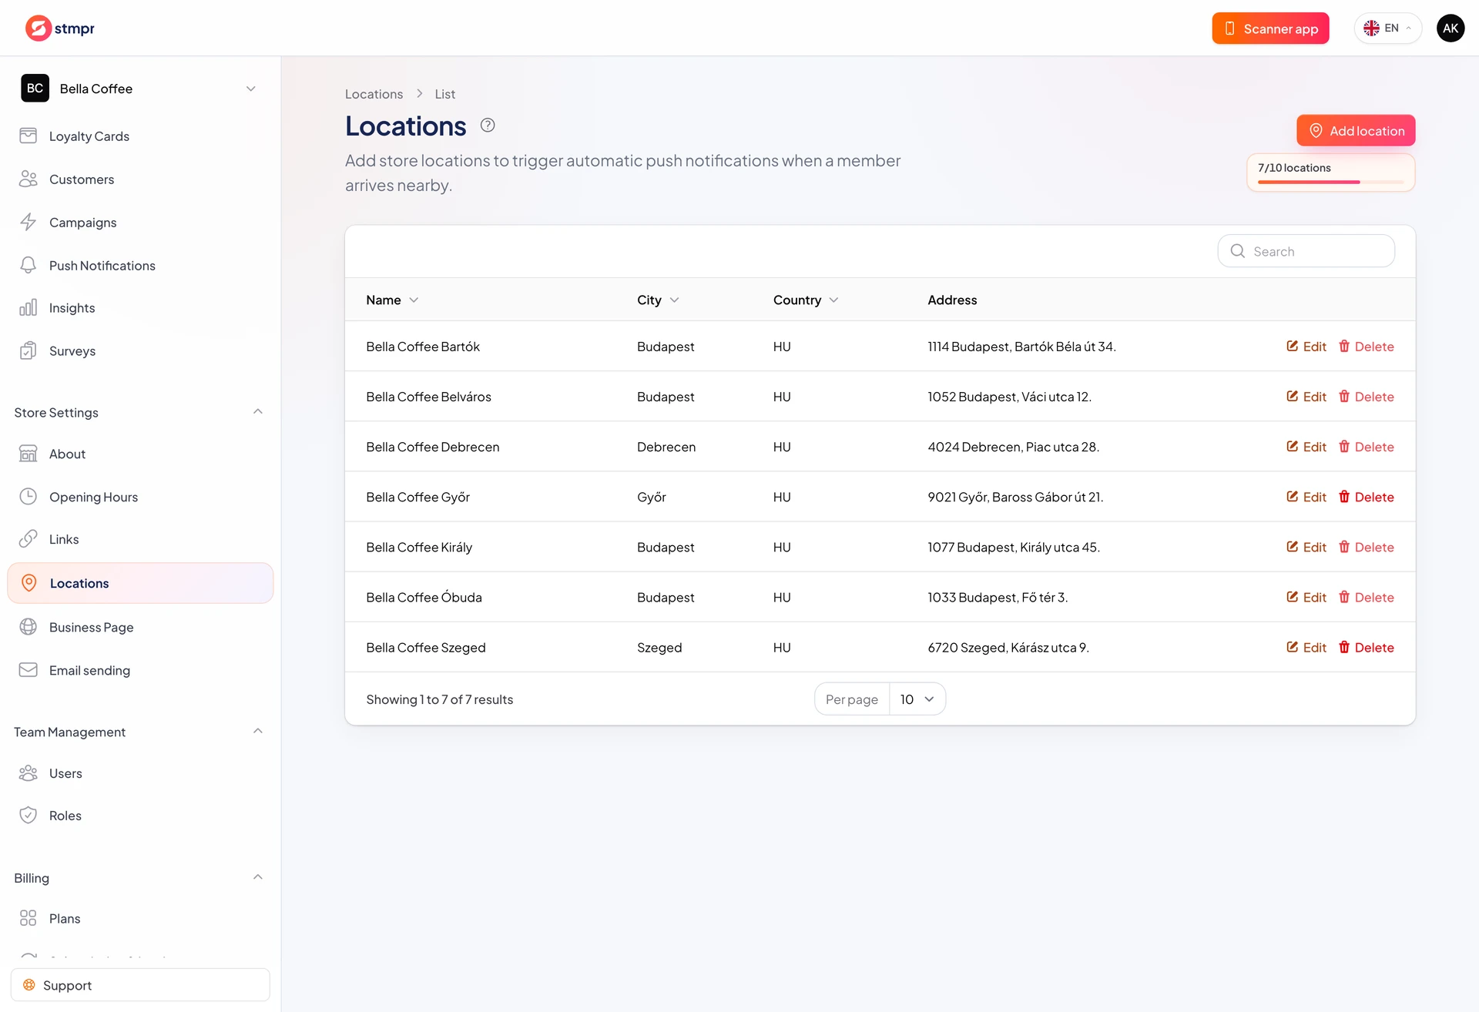Click the magnifier icon in the search box
Viewport: 1479px width, 1012px height.
tap(1238, 251)
